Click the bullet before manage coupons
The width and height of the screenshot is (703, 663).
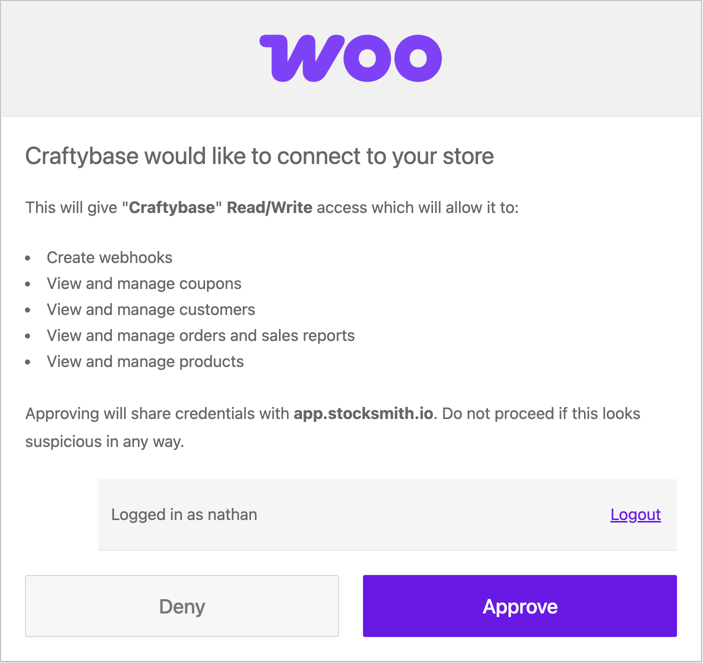(28, 284)
